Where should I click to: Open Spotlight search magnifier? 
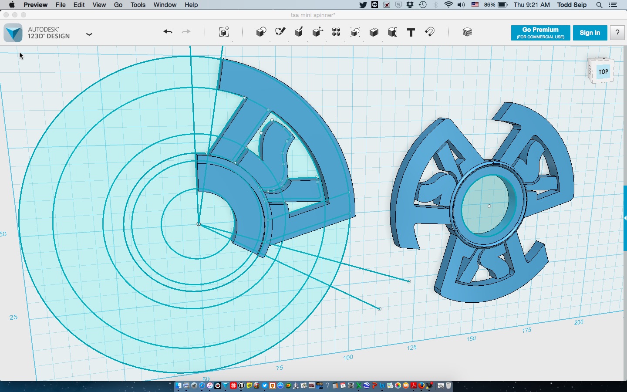coord(599,5)
